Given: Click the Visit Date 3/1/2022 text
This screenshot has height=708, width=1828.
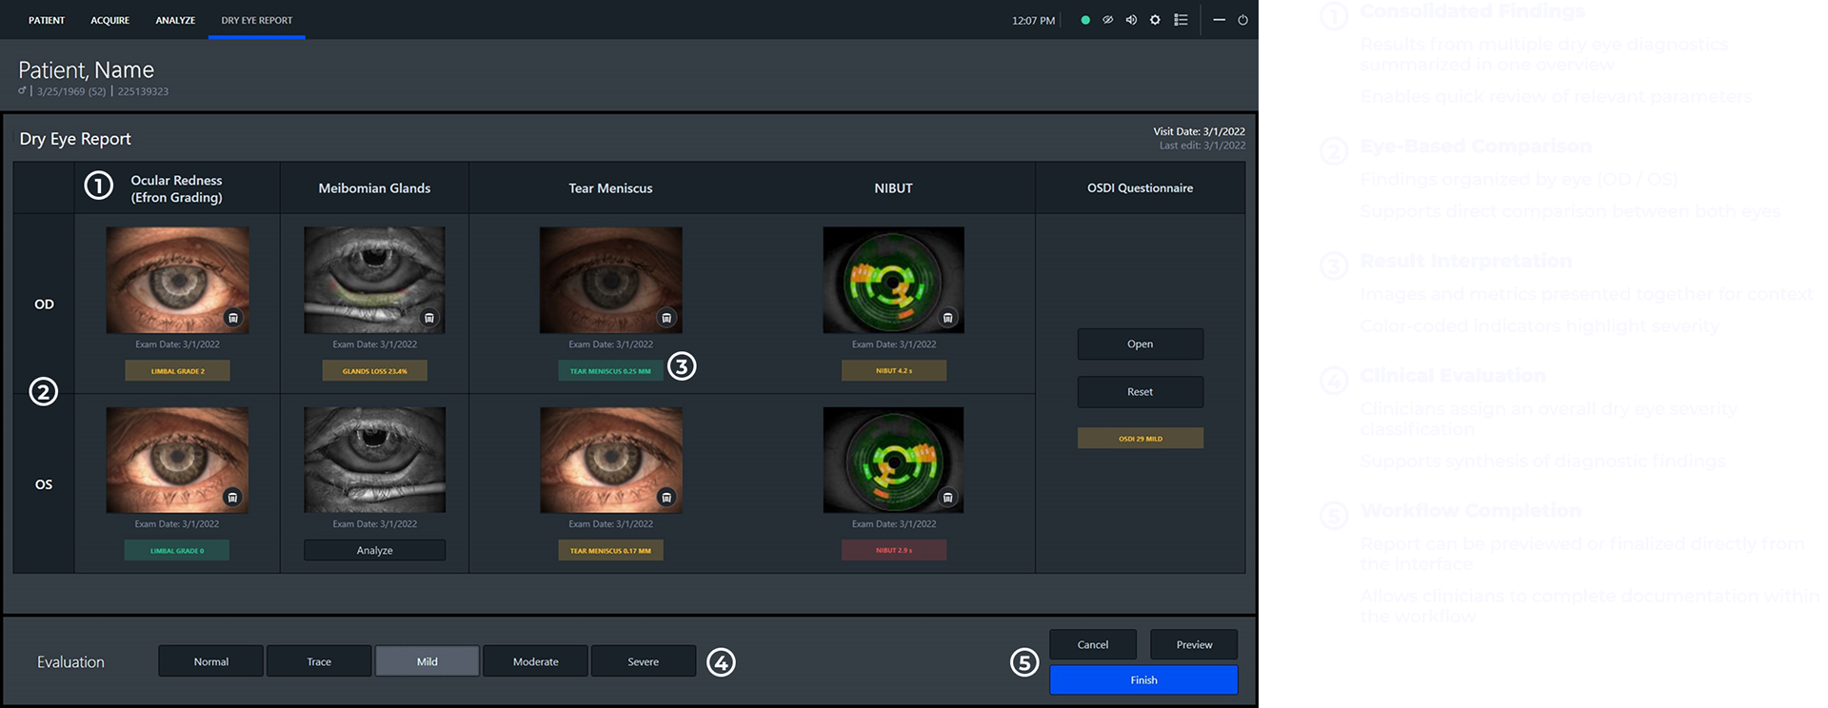Looking at the screenshot, I should 1199,131.
